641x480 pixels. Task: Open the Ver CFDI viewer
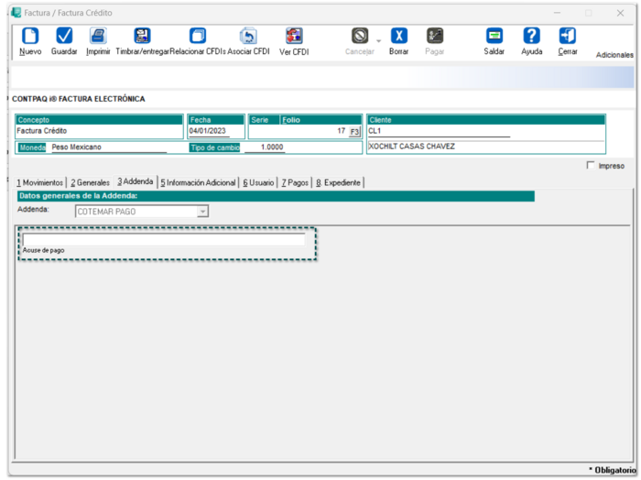point(294,37)
